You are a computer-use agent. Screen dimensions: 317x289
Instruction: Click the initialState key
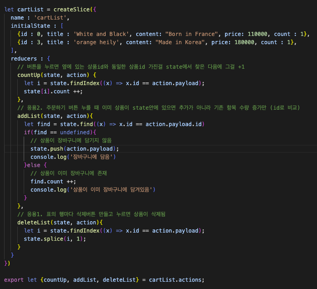point(31,26)
